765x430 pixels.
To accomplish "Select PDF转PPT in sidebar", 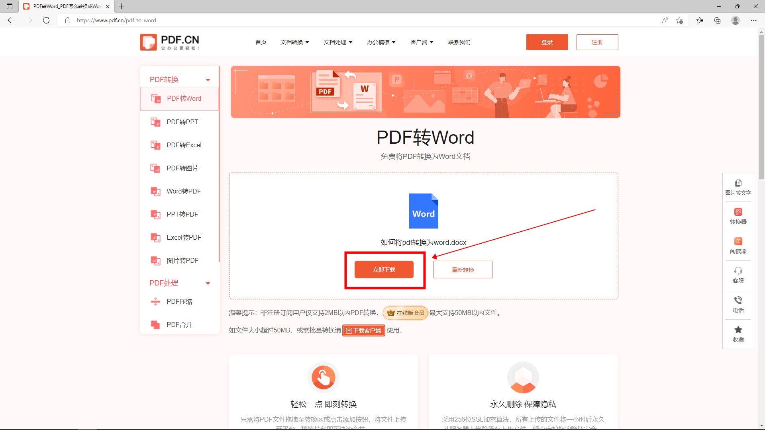I will pyautogui.click(x=180, y=122).
